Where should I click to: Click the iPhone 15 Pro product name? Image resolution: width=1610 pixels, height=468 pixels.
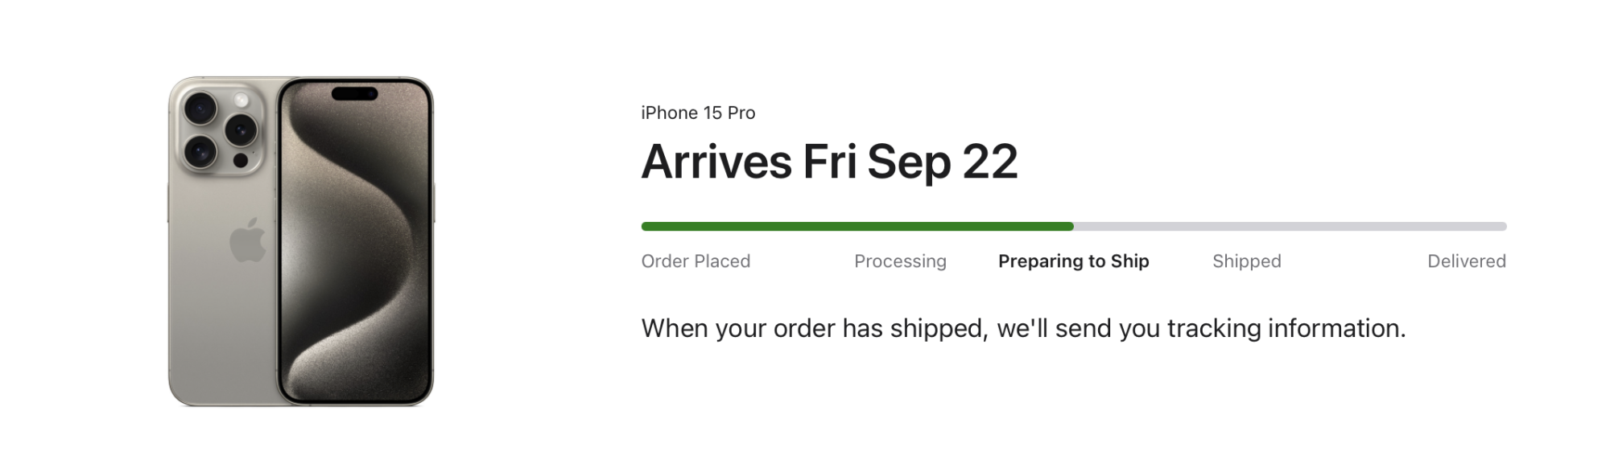698,113
